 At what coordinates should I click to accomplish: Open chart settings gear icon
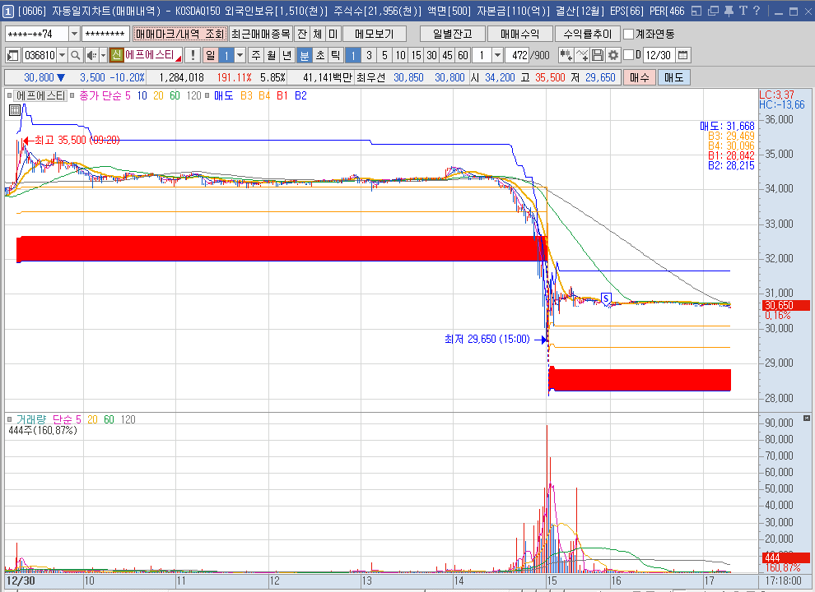pyautogui.click(x=613, y=55)
